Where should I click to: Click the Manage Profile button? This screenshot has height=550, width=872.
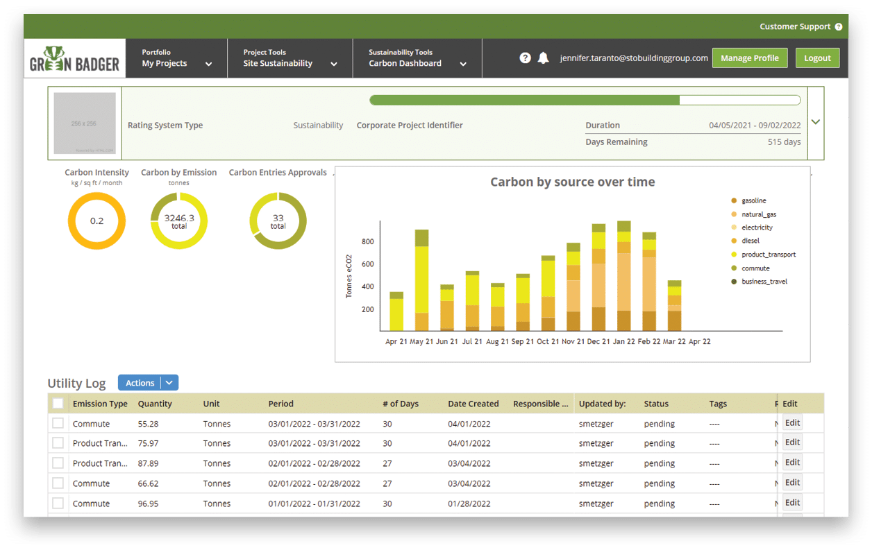tap(749, 58)
